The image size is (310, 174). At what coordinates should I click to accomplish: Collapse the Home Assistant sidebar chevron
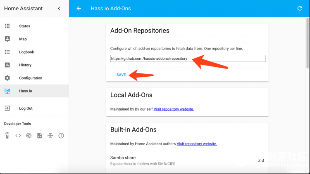[x=59, y=9]
